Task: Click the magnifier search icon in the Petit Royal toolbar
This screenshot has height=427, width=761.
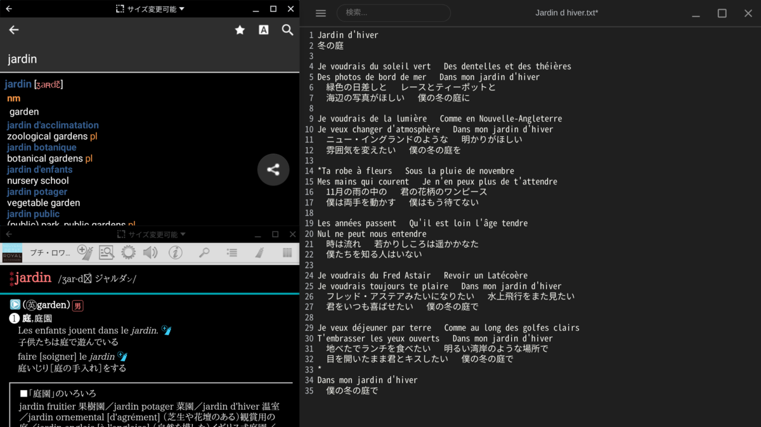Action: click(204, 253)
